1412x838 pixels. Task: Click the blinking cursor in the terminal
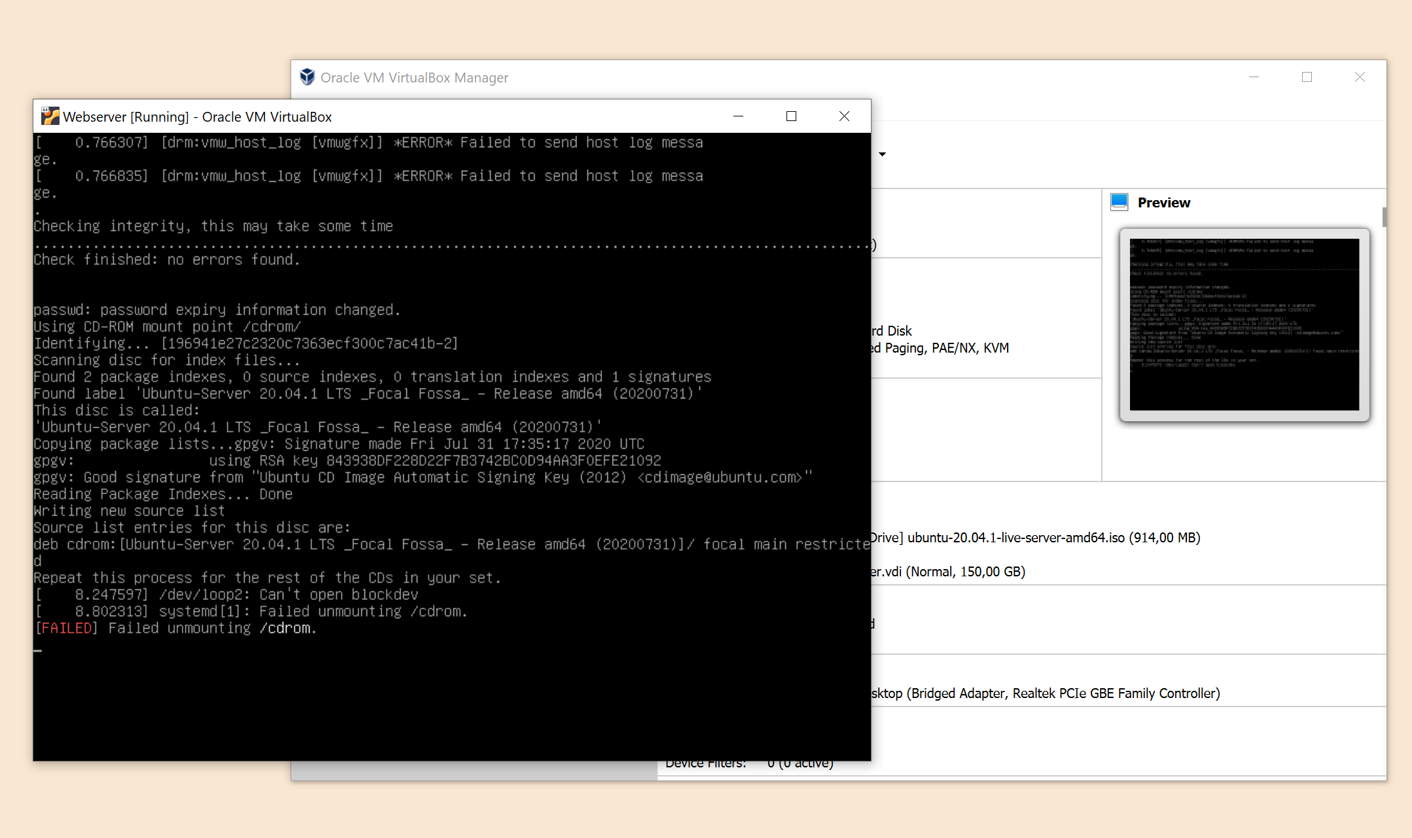click(37, 650)
